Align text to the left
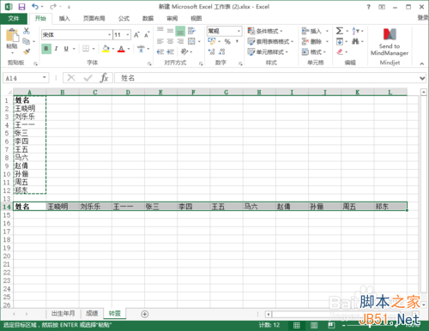Screen dimensions: 429x331 (x=160, y=41)
